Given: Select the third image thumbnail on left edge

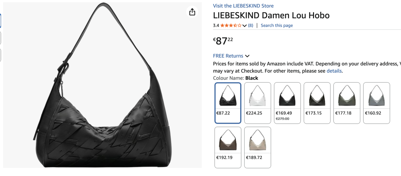Looking at the screenshot, I should click(x=0, y=55).
